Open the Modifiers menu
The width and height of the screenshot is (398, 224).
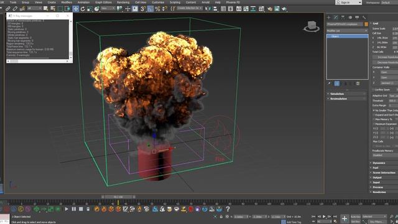click(67, 2)
